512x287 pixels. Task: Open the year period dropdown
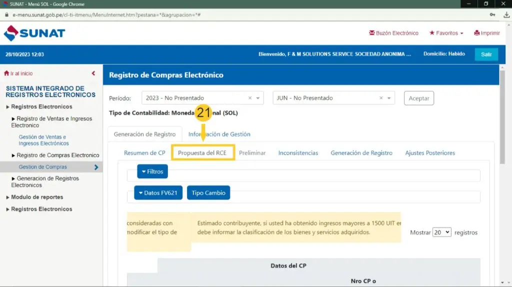point(258,98)
